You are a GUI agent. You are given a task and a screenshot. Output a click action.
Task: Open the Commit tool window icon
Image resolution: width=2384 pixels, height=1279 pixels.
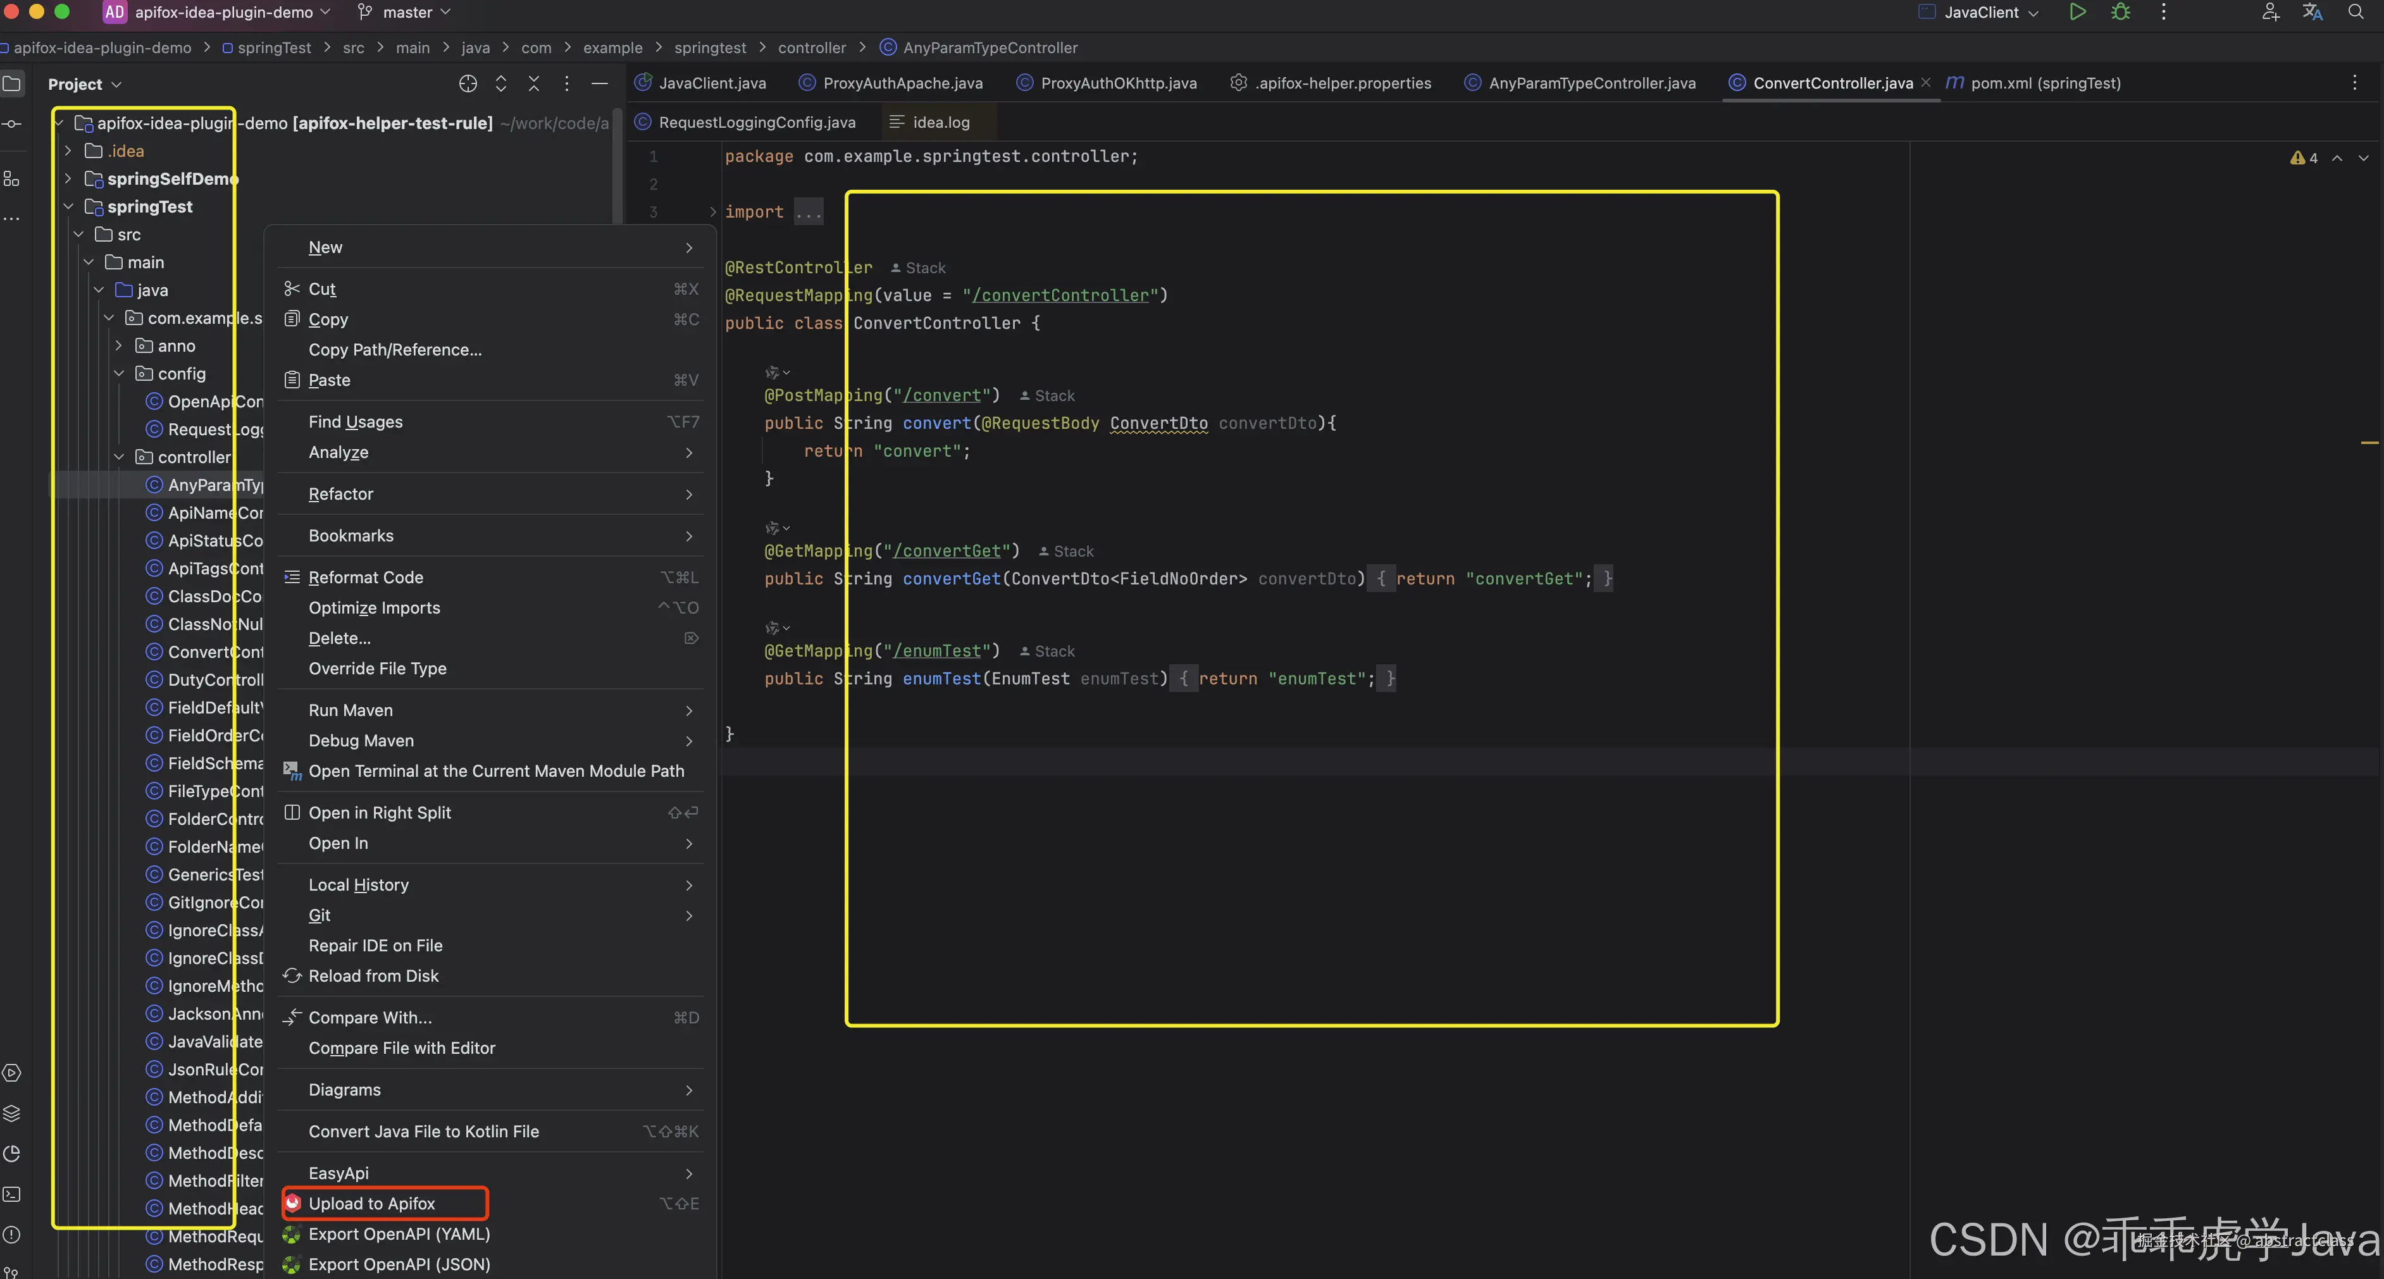click(x=12, y=124)
